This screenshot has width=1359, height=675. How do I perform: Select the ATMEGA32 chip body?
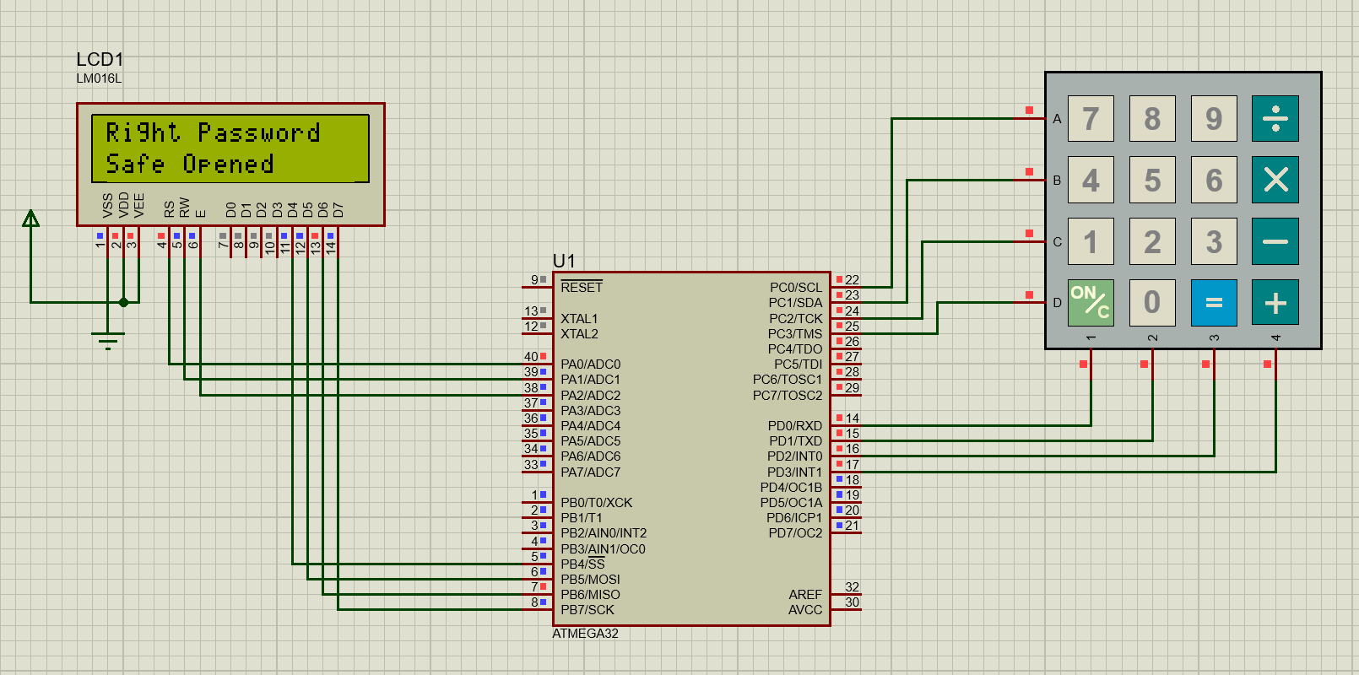tap(691, 449)
